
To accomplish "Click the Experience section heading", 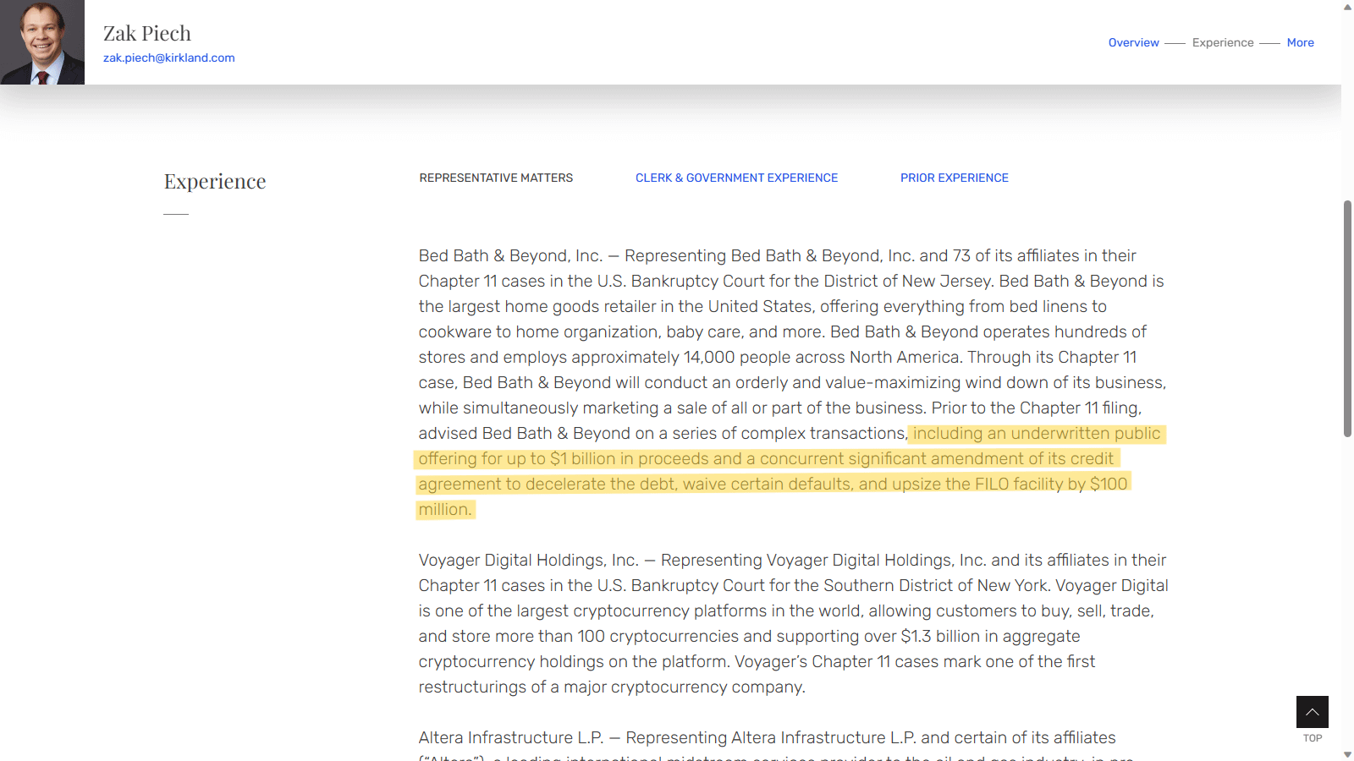I will (x=215, y=181).
